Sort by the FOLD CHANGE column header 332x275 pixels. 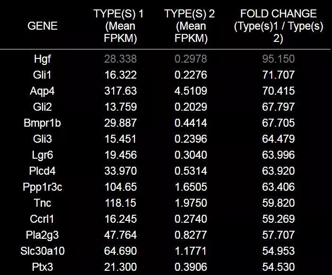(x=278, y=26)
